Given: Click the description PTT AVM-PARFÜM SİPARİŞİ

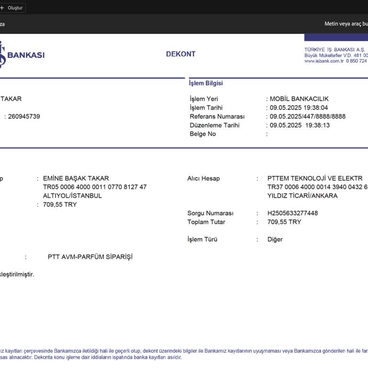Looking at the screenshot, I should [90, 257].
